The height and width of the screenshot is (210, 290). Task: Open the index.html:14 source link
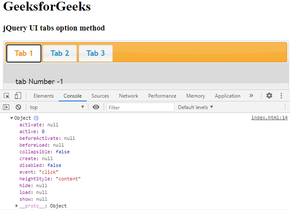pos(269,118)
